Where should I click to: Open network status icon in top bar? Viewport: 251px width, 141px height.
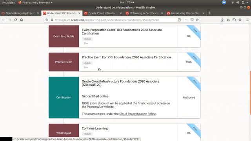[233, 2]
